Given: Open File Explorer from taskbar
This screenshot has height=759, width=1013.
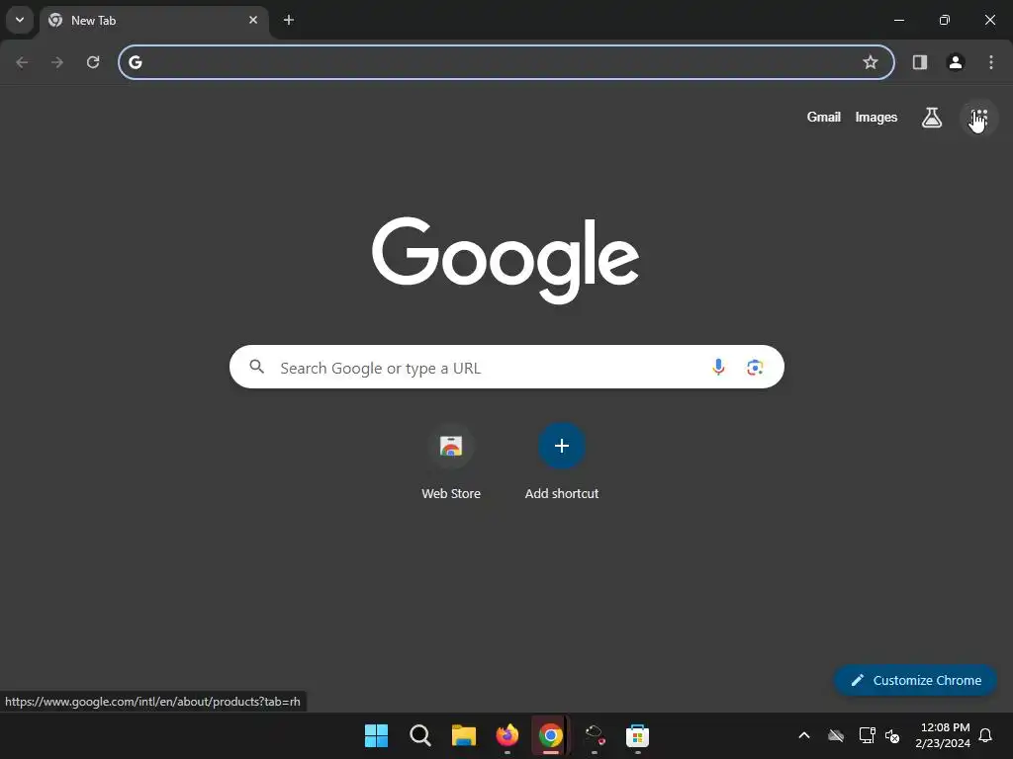Looking at the screenshot, I should 463,735.
